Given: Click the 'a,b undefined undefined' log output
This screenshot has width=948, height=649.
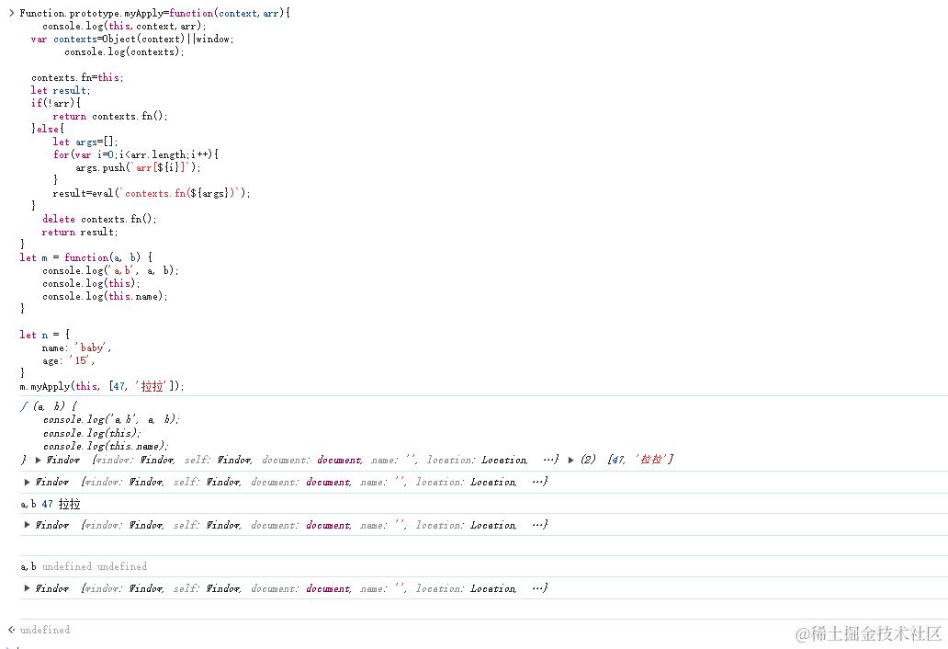Looking at the screenshot, I should click(84, 567).
